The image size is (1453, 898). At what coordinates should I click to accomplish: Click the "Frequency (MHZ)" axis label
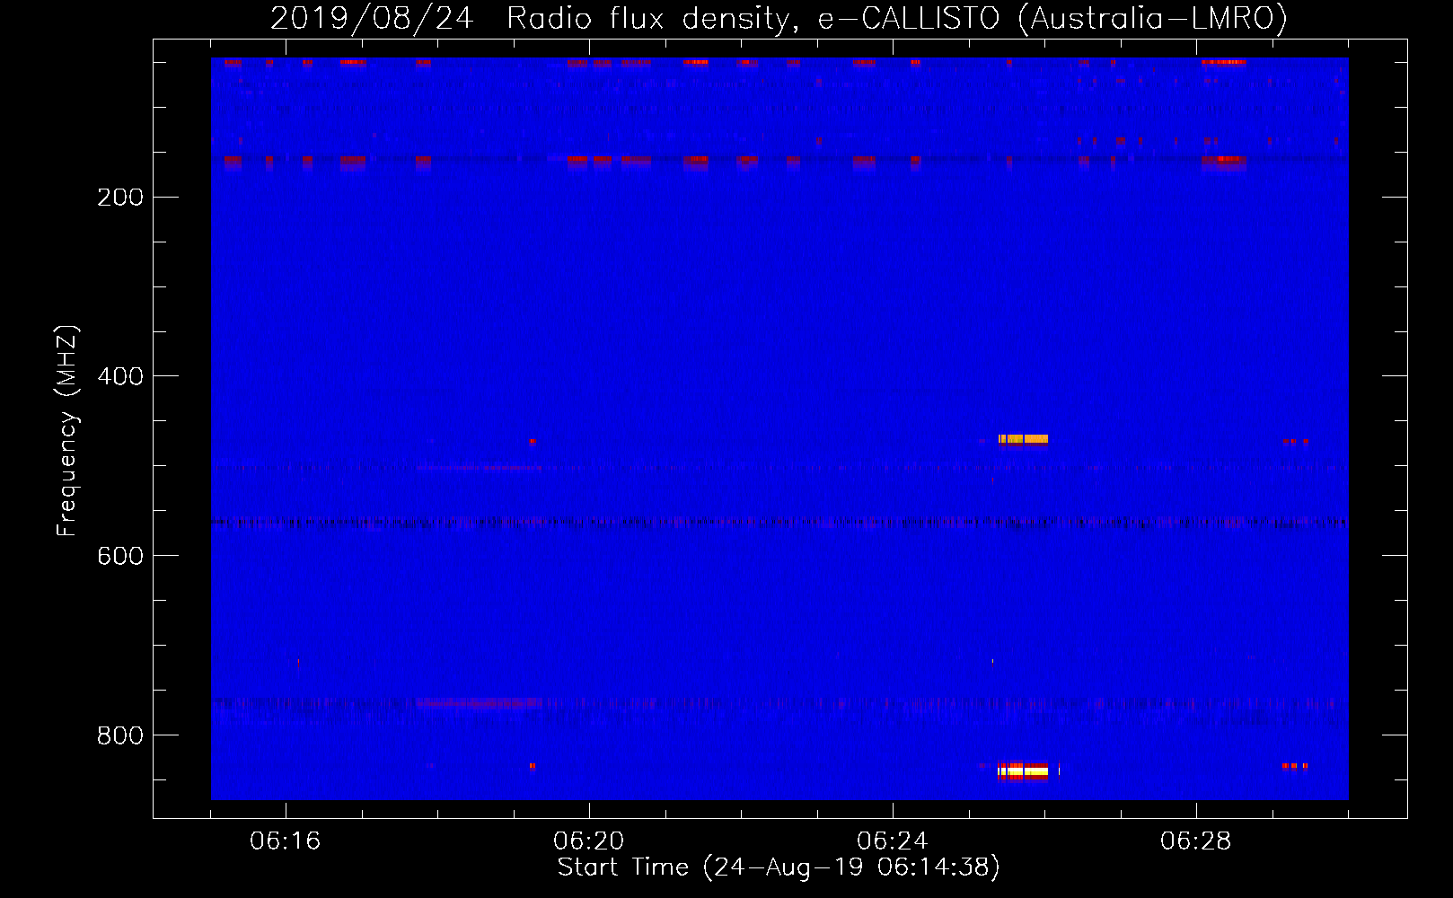coord(67,431)
